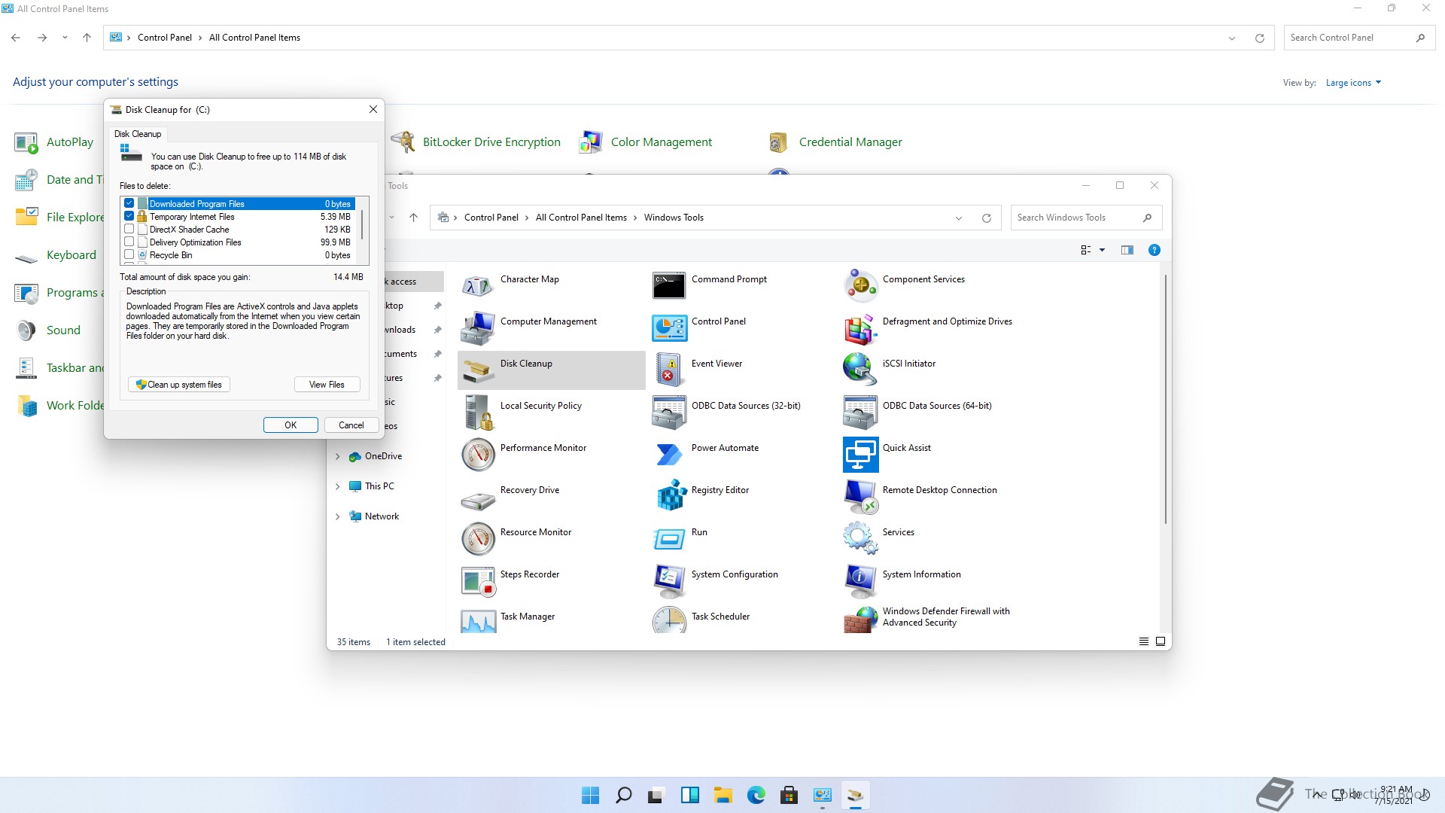
Task: Open Remote Desktop Connection icon
Action: click(x=860, y=497)
